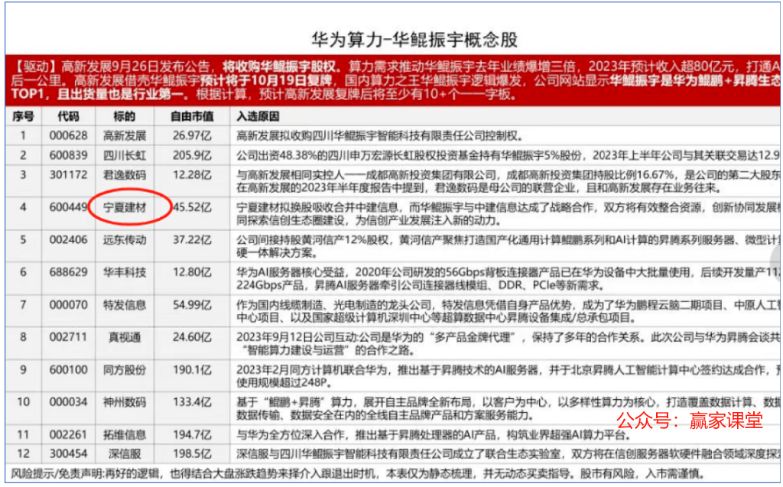This screenshot has height=487, width=783.
Task: Click stock code 600449
Action: tap(68, 206)
